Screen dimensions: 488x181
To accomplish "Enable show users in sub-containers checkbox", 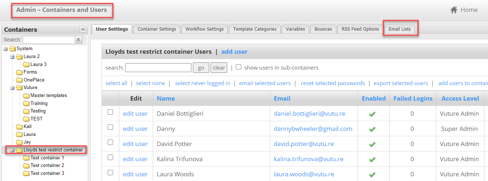I will 238,67.
